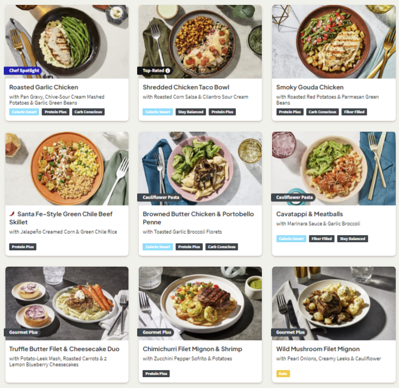Click the Chef Spotlight badge
The height and width of the screenshot is (388, 399).
coord(23,71)
